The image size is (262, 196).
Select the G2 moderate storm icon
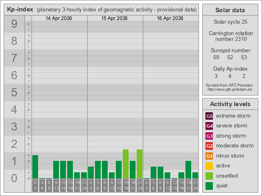tap(209, 146)
